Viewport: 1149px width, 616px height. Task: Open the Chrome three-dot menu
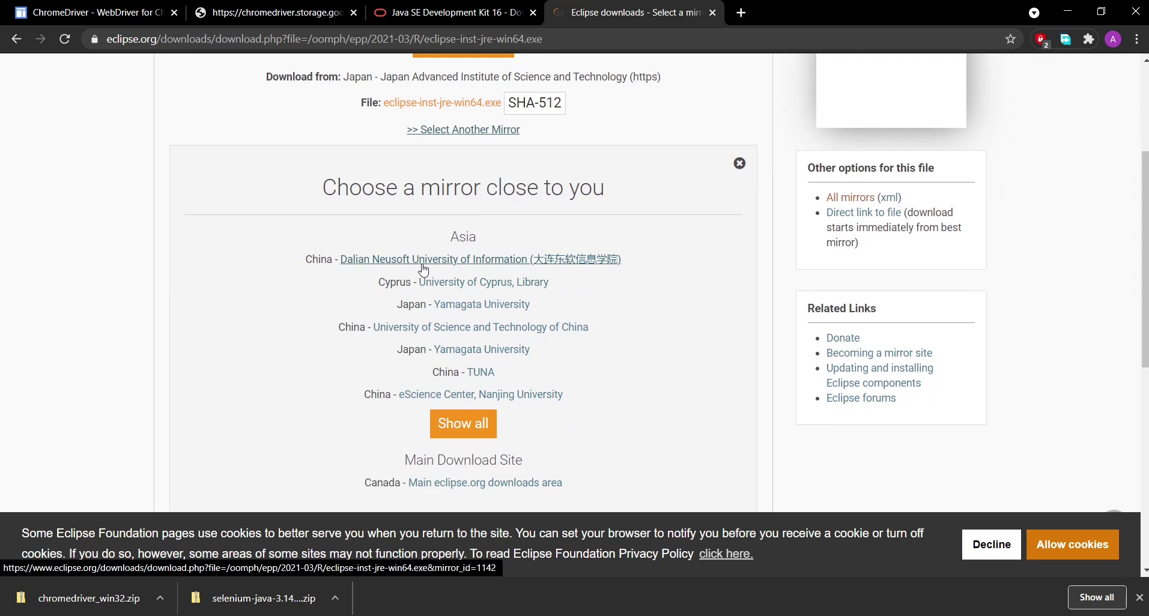pyautogui.click(x=1136, y=39)
